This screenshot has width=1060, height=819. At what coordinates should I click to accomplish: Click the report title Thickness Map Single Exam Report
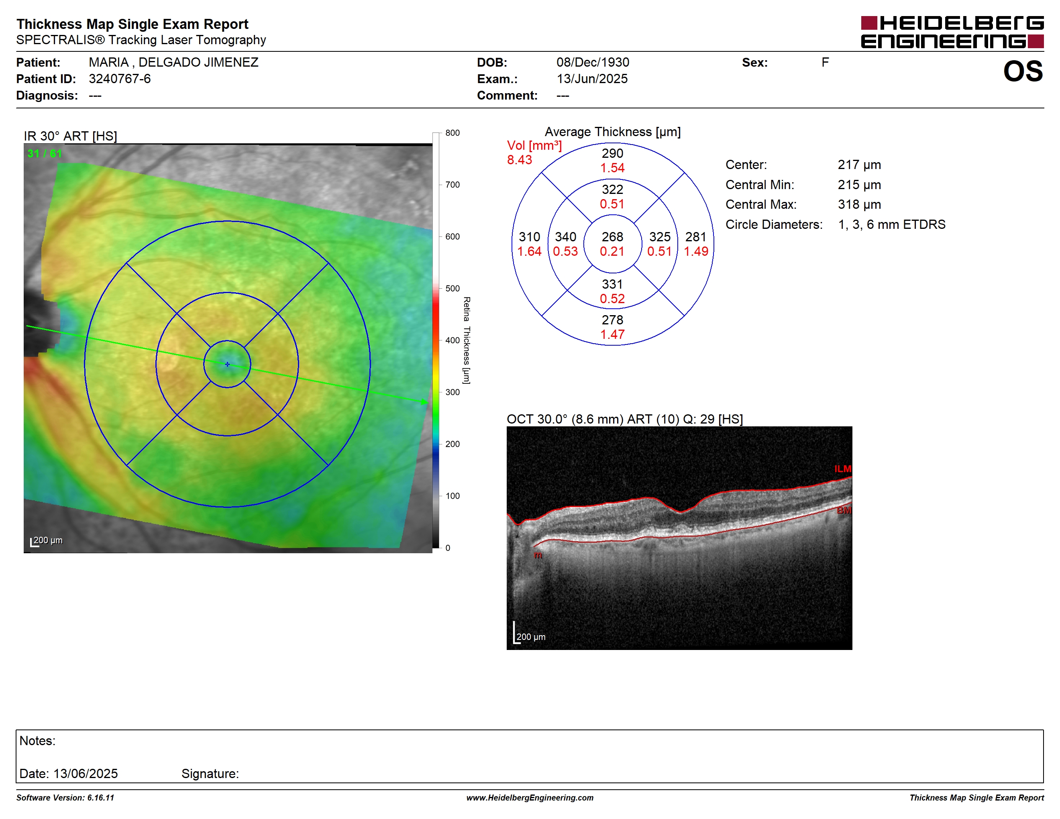click(132, 24)
